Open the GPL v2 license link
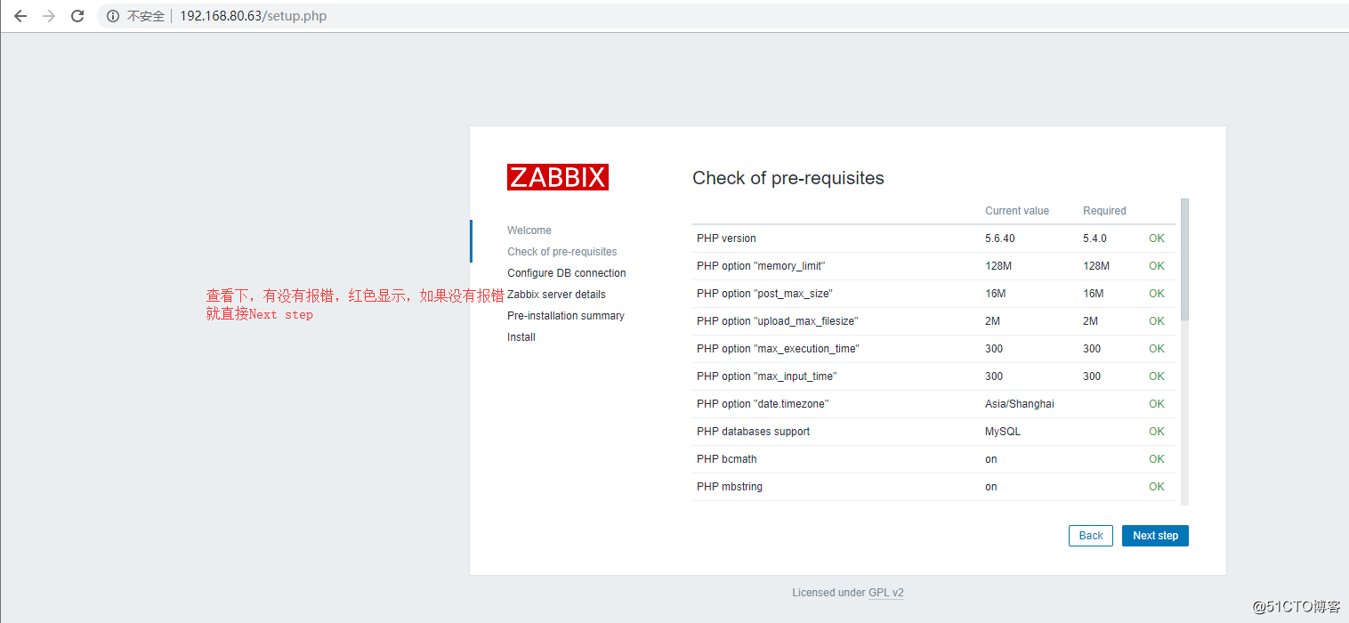The height and width of the screenshot is (623, 1349). pos(886,593)
